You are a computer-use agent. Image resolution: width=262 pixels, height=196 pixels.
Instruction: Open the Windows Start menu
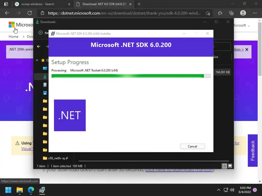(8, 190)
